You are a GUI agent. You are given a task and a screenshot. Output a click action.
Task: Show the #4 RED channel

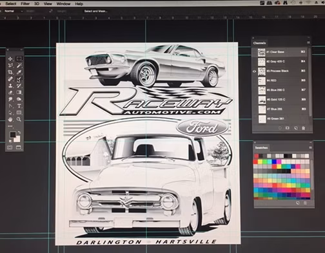[254, 81]
